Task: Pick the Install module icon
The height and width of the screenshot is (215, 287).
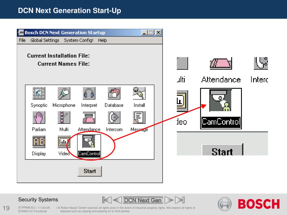Action: 139,93
